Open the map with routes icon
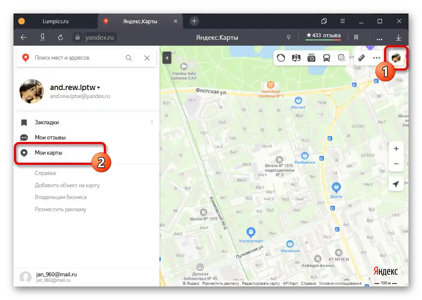 [x=296, y=58]
